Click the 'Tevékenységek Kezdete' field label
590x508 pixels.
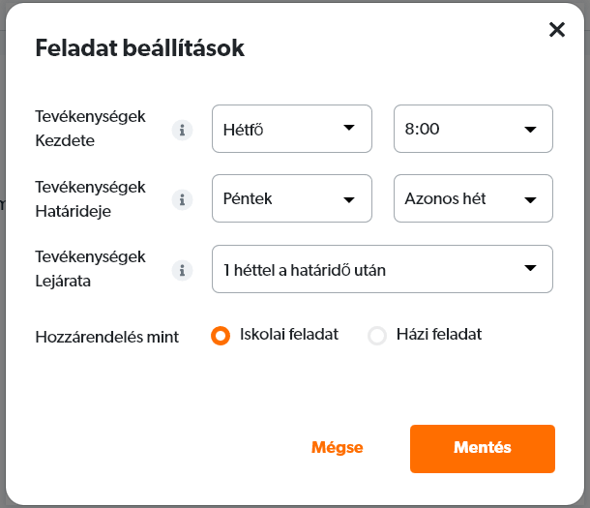click(x=90, y=128)
